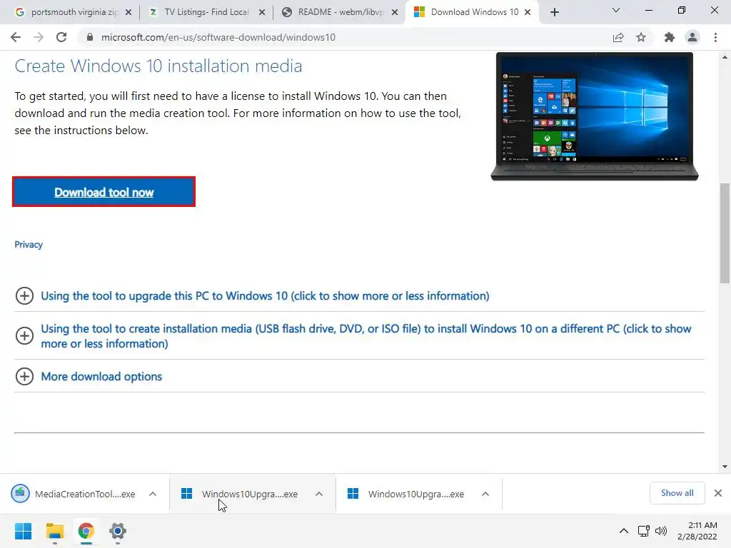
Task: Share this page via share icon
Action: pyautogui.click(x=618, y=37)
